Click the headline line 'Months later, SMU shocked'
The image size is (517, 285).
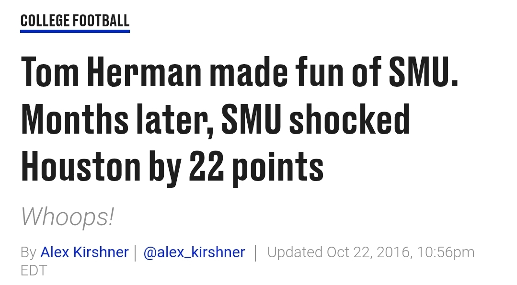coord(215,119)
